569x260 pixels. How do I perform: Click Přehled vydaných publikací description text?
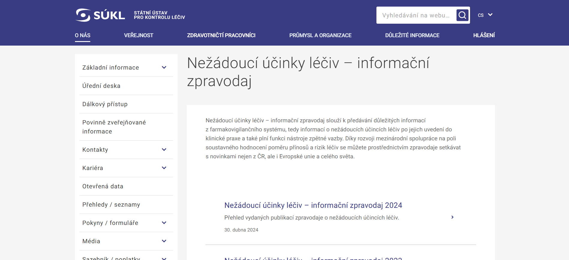[312, 218]
